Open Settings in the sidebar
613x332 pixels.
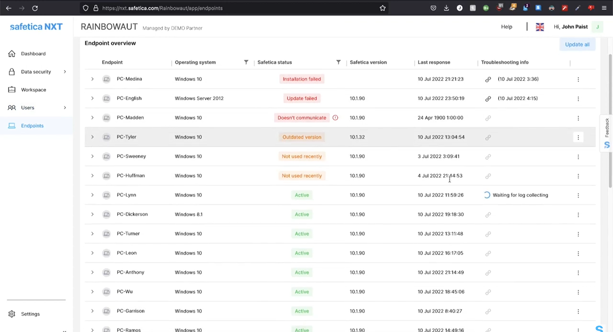point(30,314)
